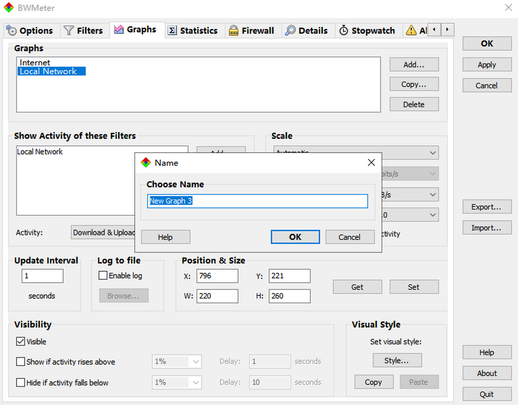
Task: Close the Name dialog with X
Action: coord(371,162)
